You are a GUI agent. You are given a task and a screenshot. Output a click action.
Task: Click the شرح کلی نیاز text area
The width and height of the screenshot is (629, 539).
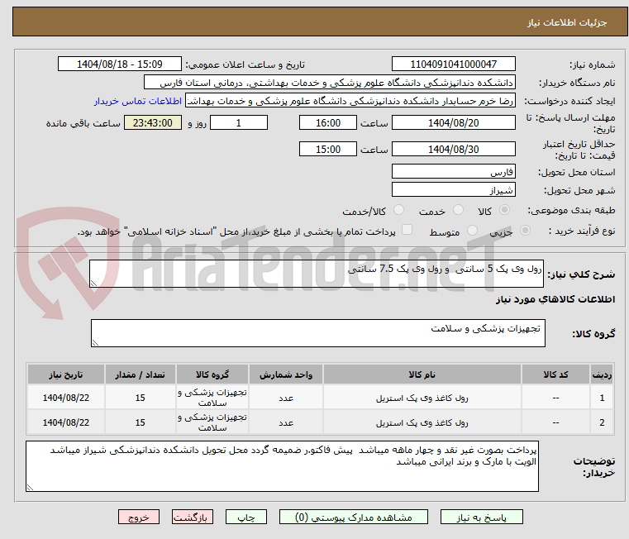click(x=317, y=274)
